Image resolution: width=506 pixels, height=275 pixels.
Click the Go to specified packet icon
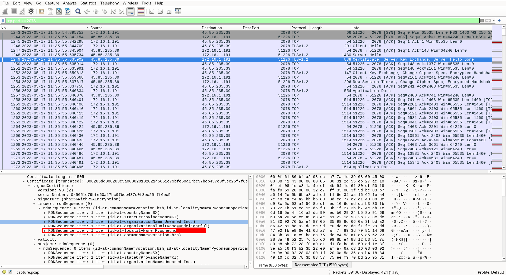point(104,11)
